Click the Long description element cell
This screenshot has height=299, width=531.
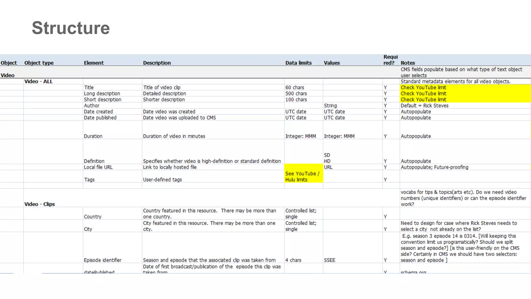[102, 93]
